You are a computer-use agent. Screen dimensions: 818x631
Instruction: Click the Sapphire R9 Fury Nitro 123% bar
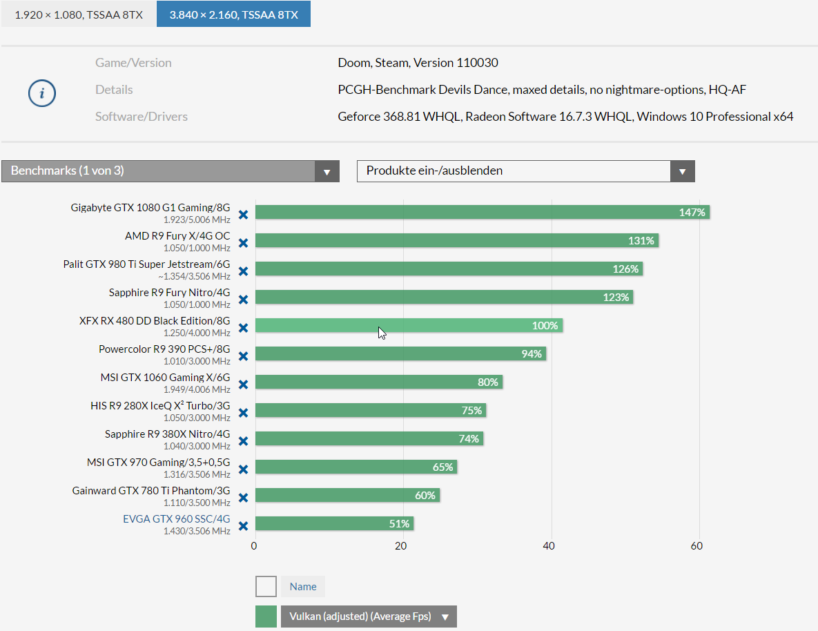tap(445, 297)
